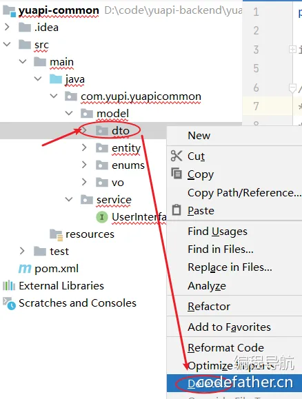
Task: Choose Find Usages from context menu
Action: pos(217,232)
